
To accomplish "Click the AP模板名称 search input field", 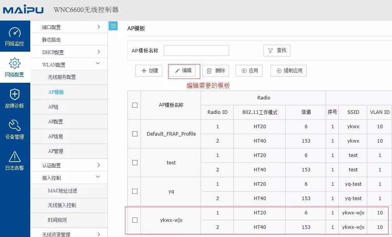I will pyautogui.click(x=196, y=51).
